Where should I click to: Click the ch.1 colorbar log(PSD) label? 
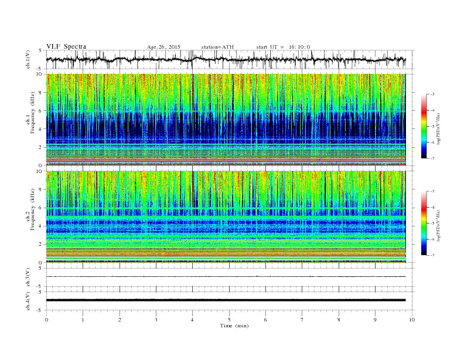coord(439,128)
